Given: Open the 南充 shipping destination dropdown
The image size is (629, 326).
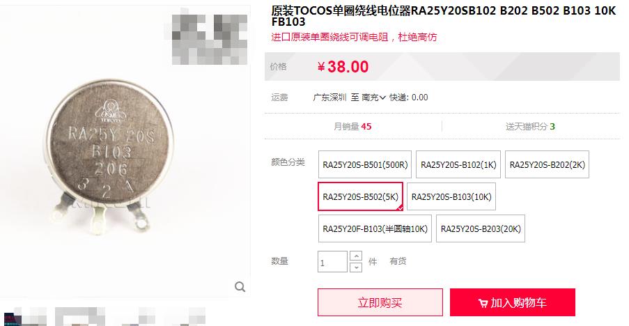Looking at the screenshot, I should click(373, 98).
